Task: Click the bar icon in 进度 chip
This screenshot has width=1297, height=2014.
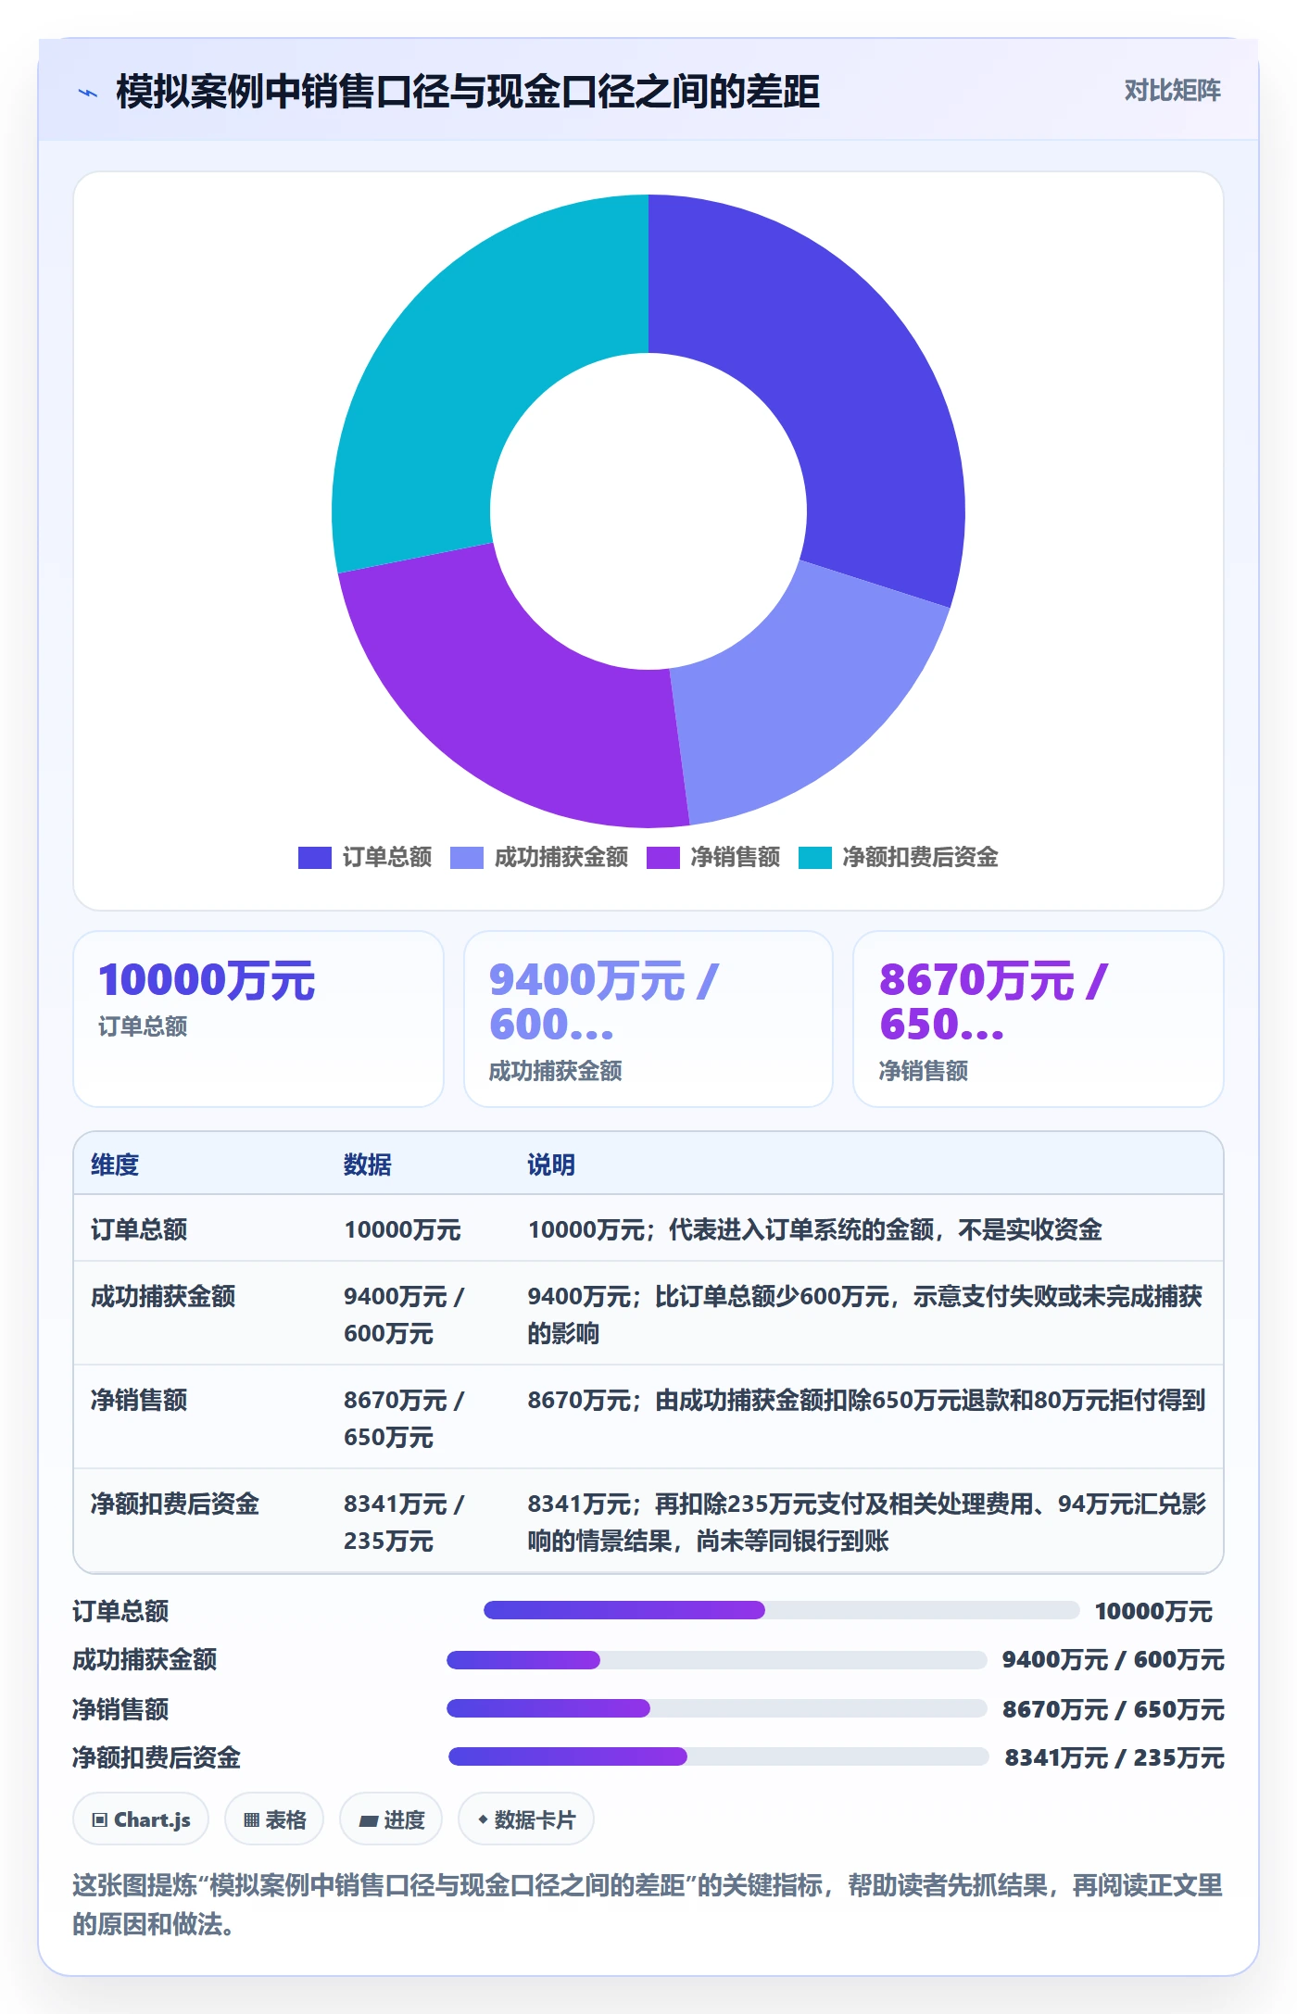Action: 369,1821
